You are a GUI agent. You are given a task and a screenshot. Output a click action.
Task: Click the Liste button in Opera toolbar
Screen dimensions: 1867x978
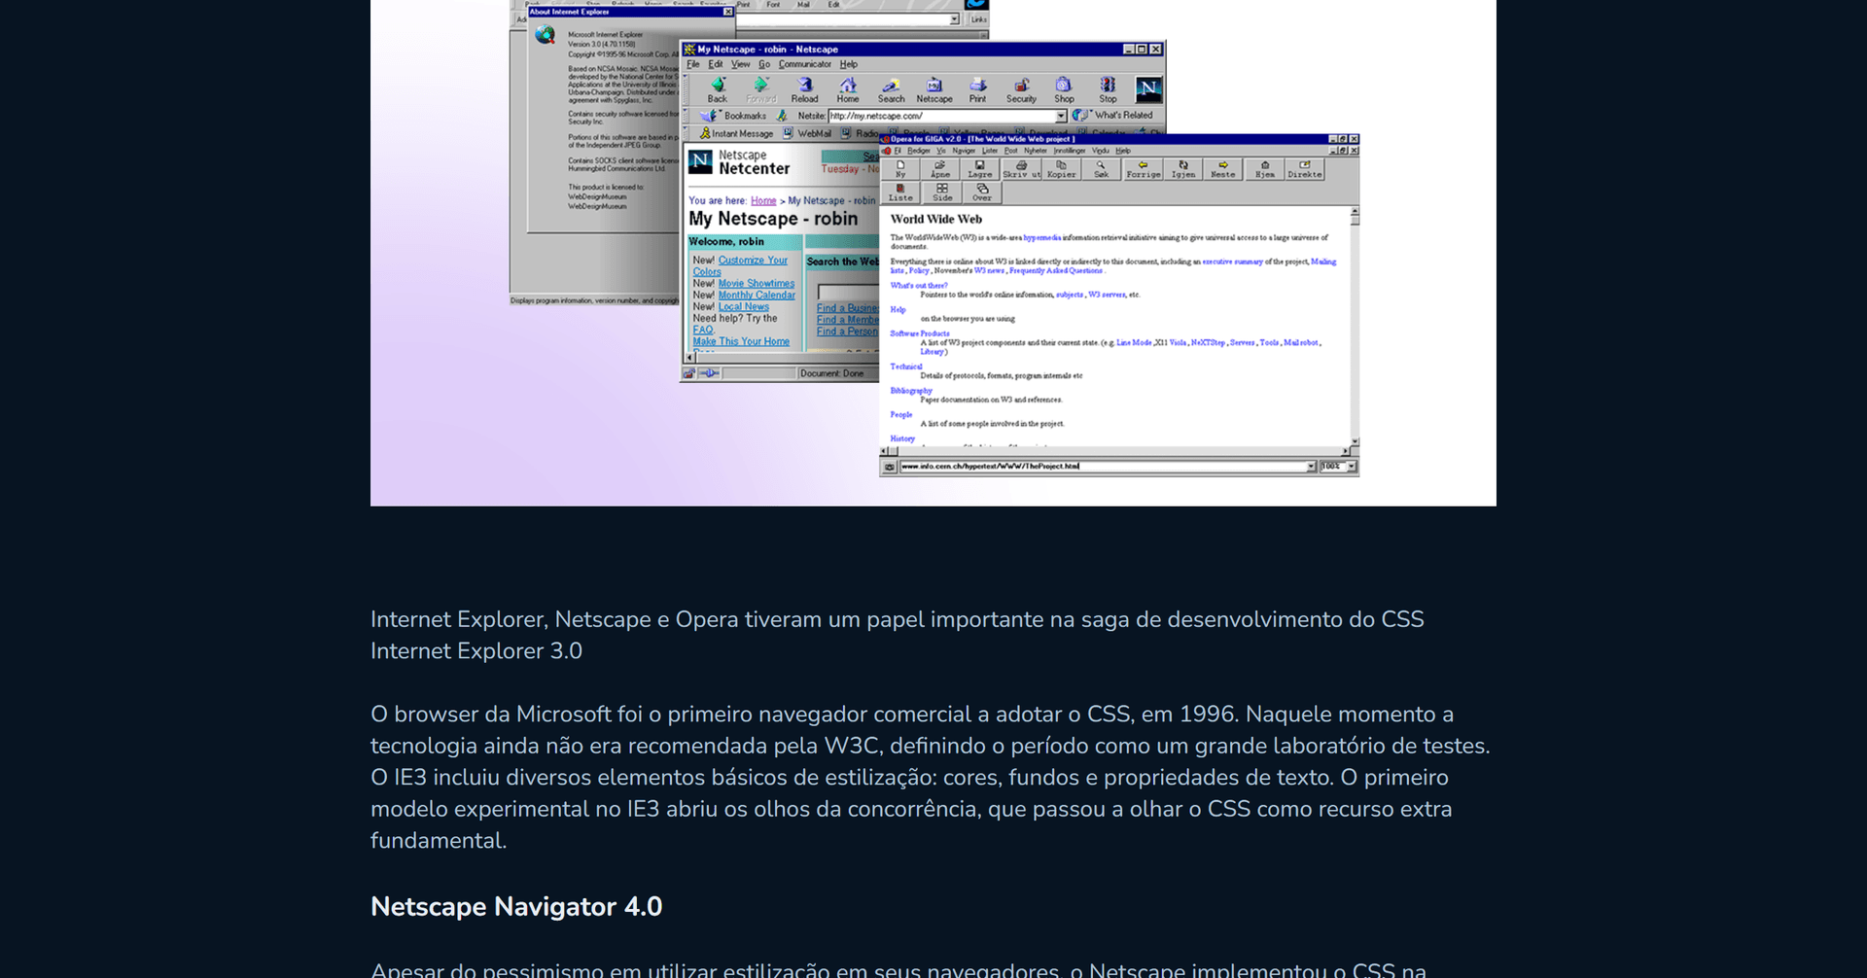[x=900, y=192]
